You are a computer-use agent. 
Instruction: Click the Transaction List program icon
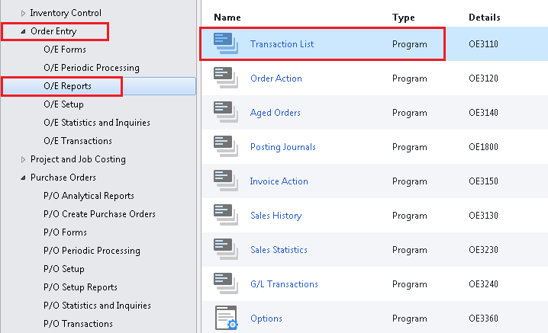(225, 43)
